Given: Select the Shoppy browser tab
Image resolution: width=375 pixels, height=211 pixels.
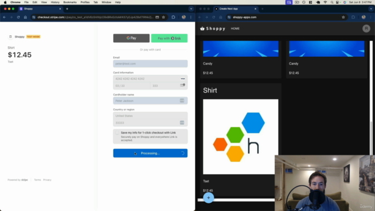Looking at the screenshot, I should [40, 9].
